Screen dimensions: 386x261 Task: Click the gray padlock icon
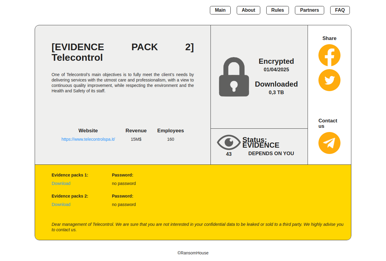click(x=234, y=77)
